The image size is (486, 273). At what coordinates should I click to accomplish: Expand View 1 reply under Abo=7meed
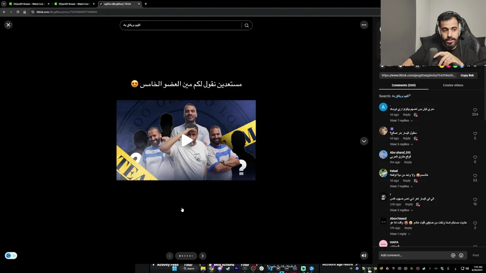[x=400, y=234]
